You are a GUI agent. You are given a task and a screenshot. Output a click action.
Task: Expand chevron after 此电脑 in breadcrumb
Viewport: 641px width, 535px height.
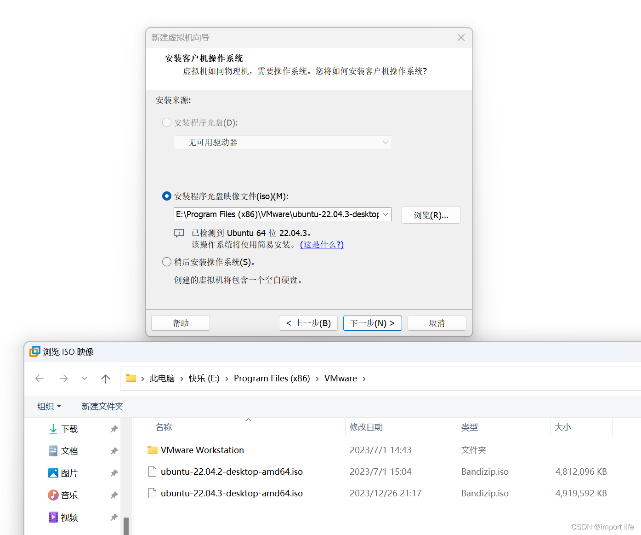pyautogui.click(x=182, y=379)
